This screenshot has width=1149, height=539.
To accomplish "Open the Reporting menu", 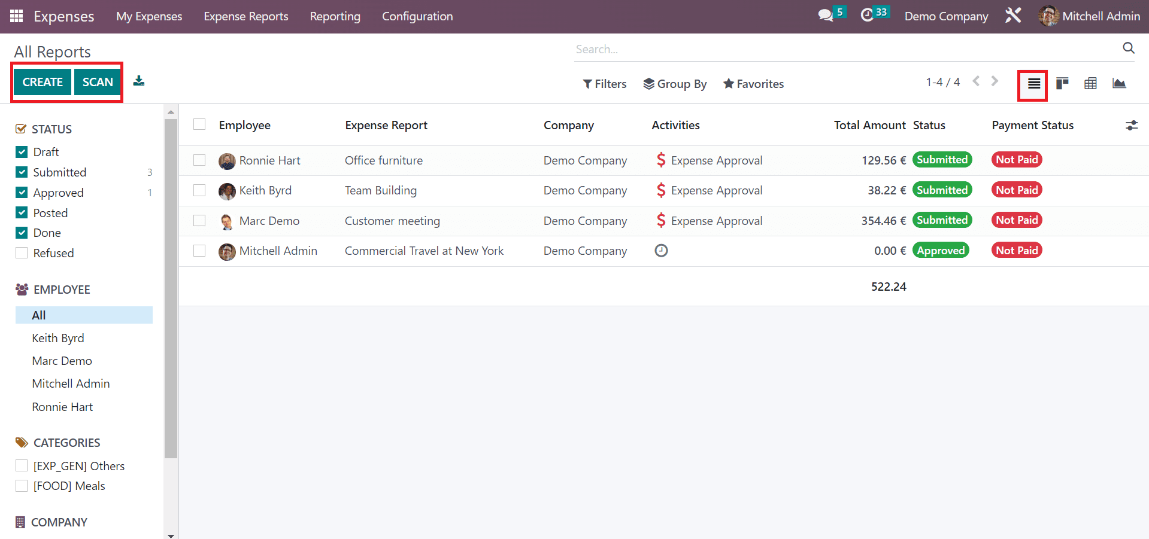I will tap(335, 16).
